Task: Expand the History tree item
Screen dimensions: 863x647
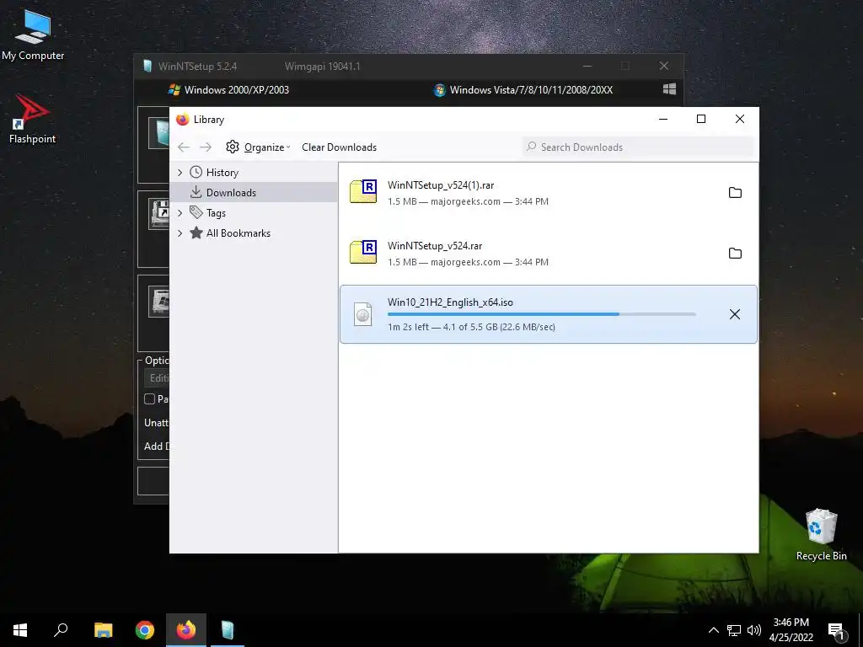Action: [180, 172]
